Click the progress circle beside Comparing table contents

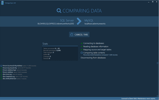tap(82, 53)
